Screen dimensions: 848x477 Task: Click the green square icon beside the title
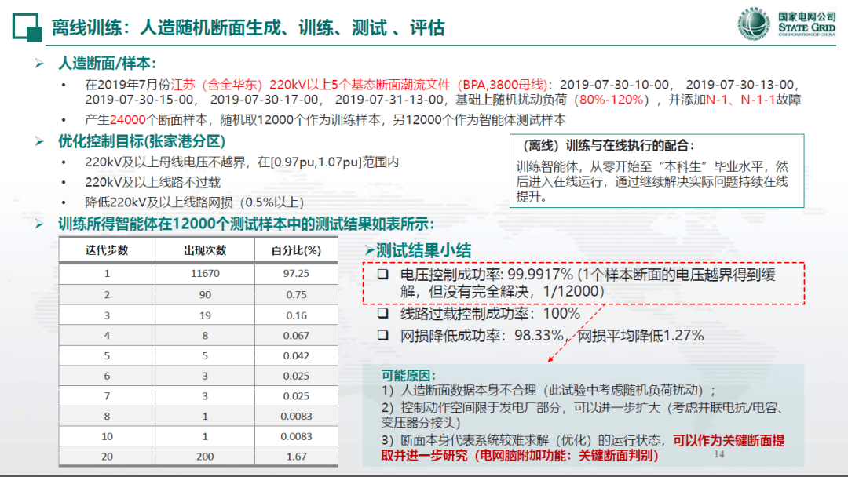point(27,27)
